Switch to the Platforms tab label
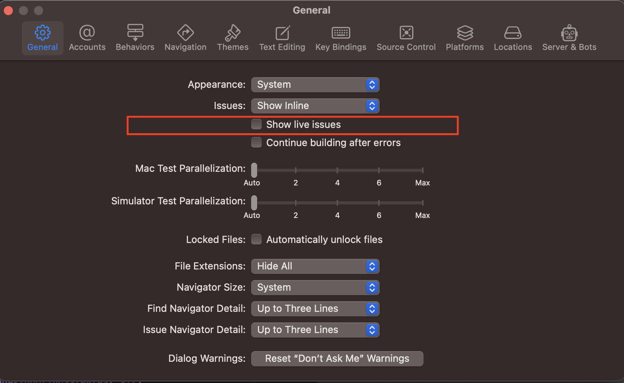The image size is (624, 383). (465, 47)
